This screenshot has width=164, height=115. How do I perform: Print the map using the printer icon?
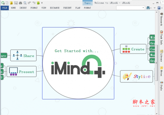click(20, 3)
